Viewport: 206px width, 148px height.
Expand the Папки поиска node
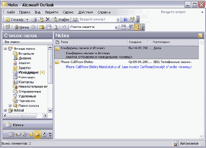pos(10,106)
